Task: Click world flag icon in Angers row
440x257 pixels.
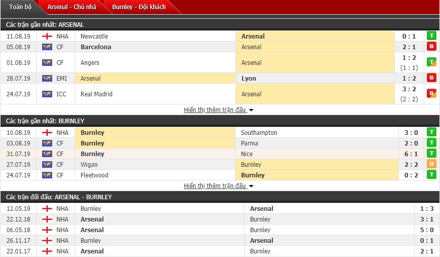Action: coord(47,62)
